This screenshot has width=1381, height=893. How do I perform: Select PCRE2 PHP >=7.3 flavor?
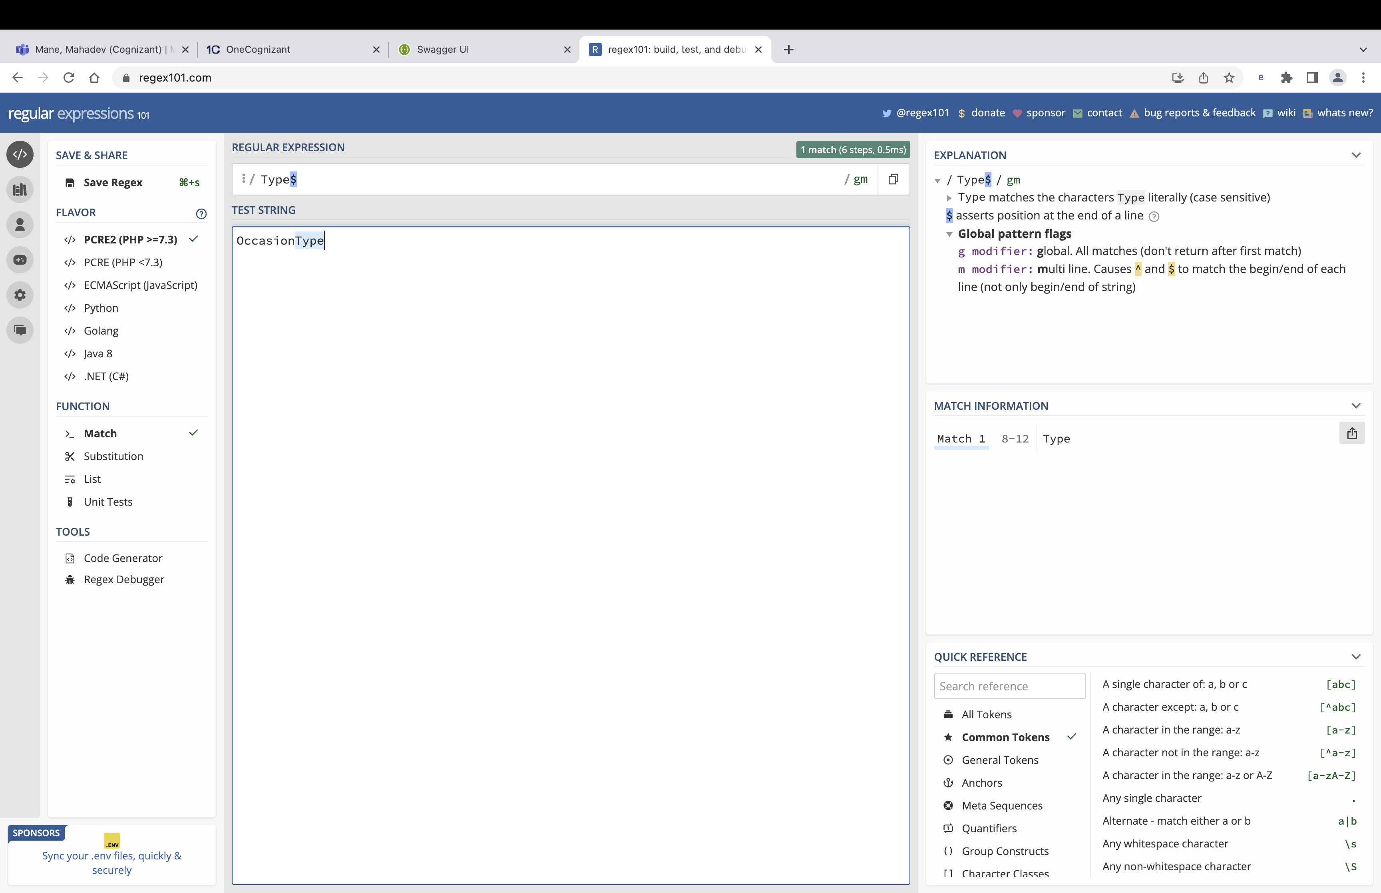[131, 239]
